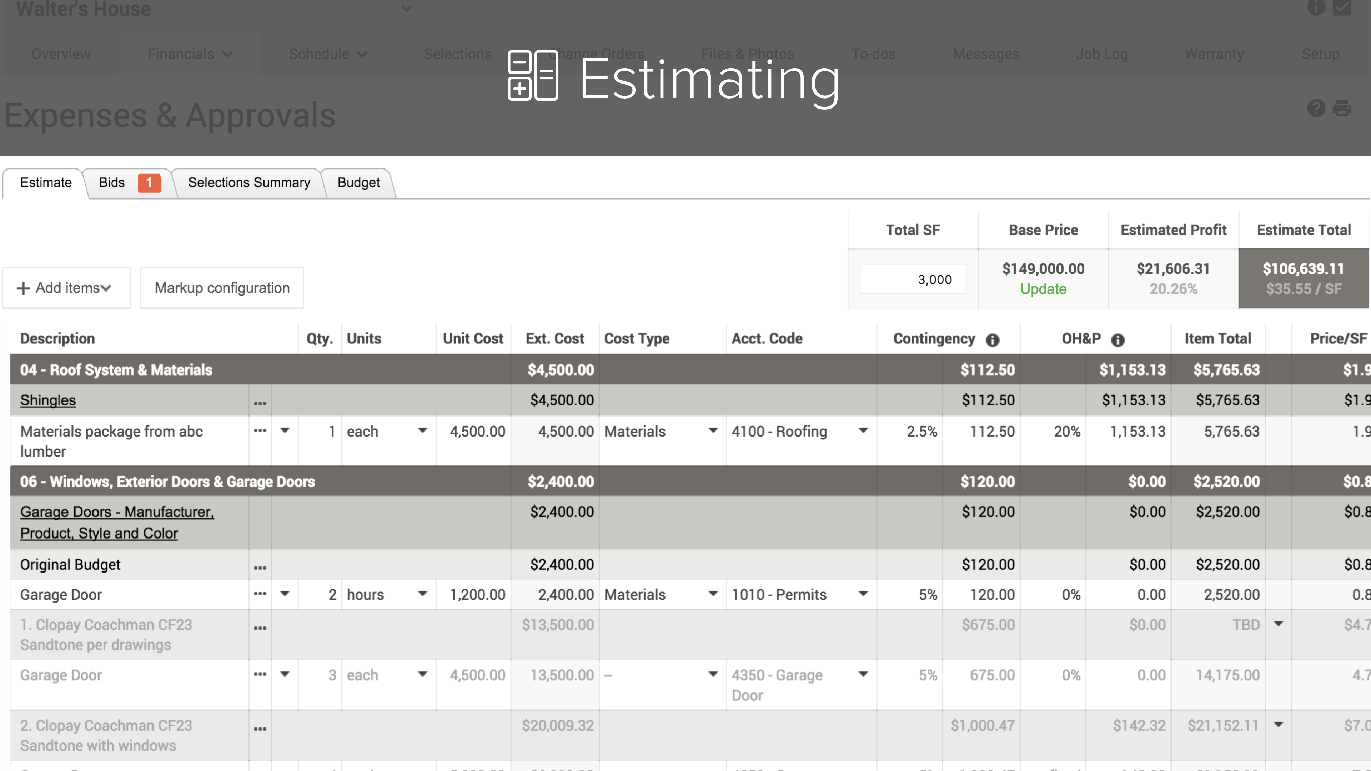Click the Markup configuration button
This screenshot has width=1371, height=771.
coord(222,288)
